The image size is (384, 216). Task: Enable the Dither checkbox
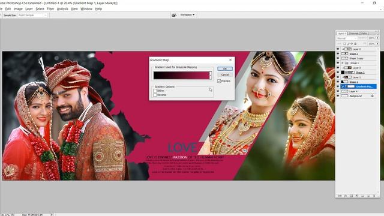(x=155, y=91)
